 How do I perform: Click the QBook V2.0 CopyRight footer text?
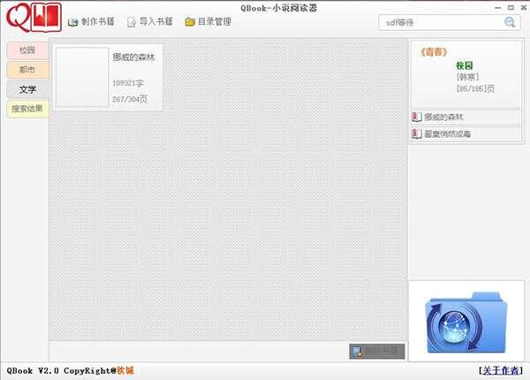click(61, 370)
